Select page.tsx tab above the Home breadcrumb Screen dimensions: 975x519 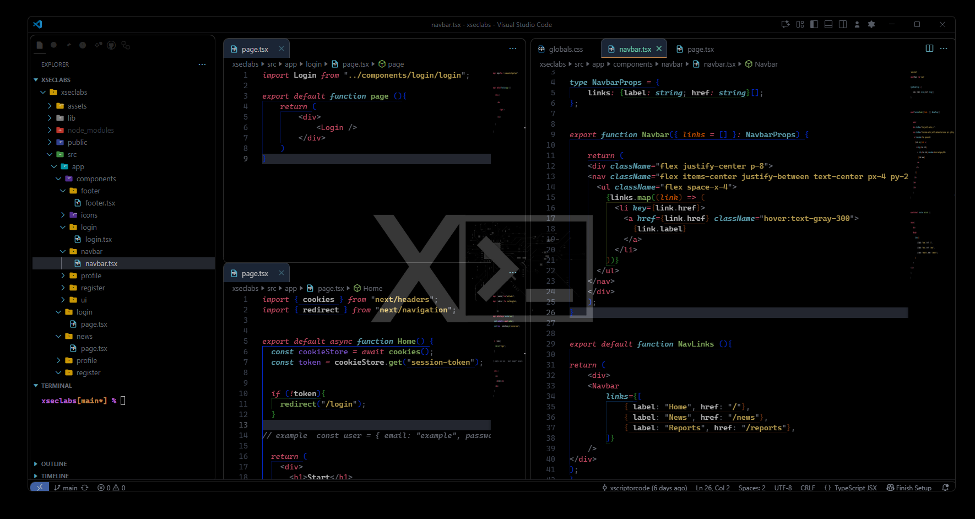[256, 273]
